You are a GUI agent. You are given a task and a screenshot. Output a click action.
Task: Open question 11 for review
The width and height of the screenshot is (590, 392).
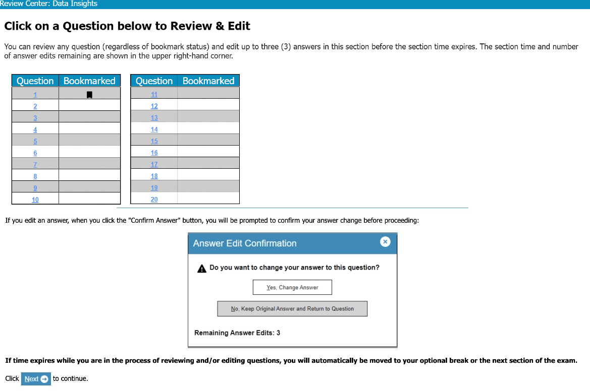(154, 94)
